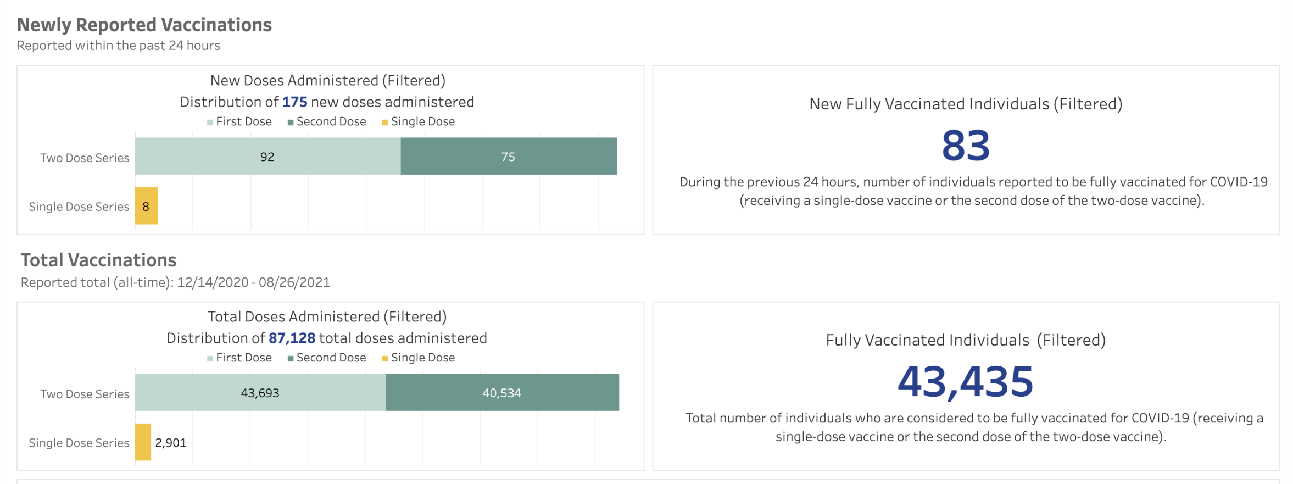The width and height of the screenshot is (1293, 484).
Task: Select the yellow bar beside 2,901
Action: (x=143, y=442)
